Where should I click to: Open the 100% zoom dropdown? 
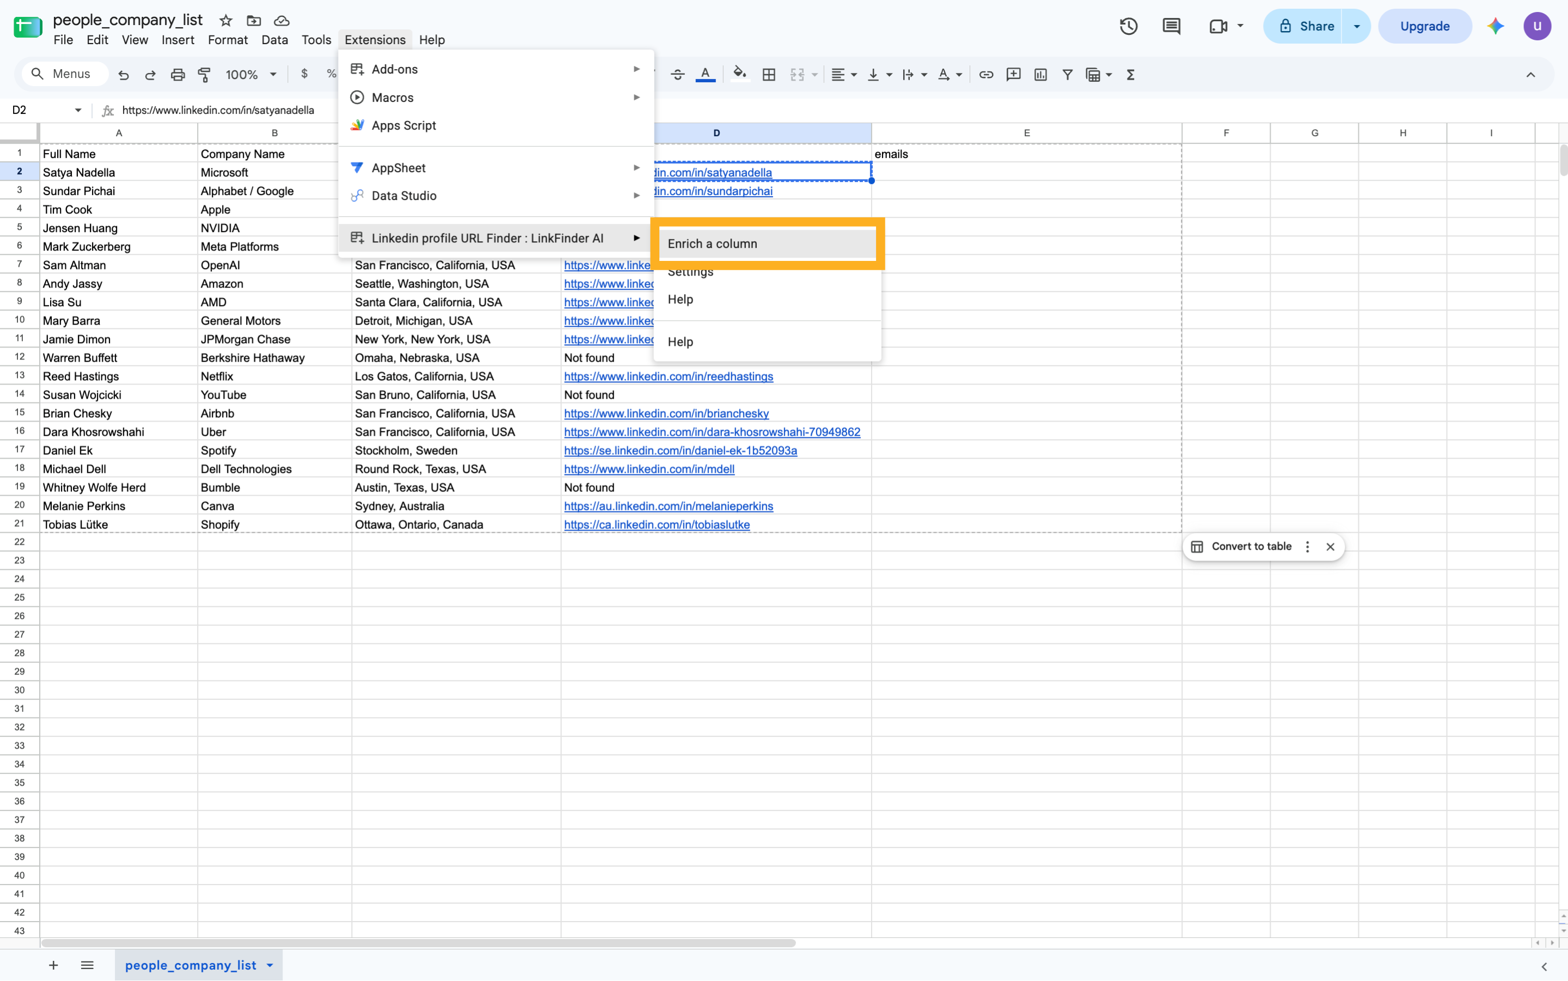[x=251, y=75]
